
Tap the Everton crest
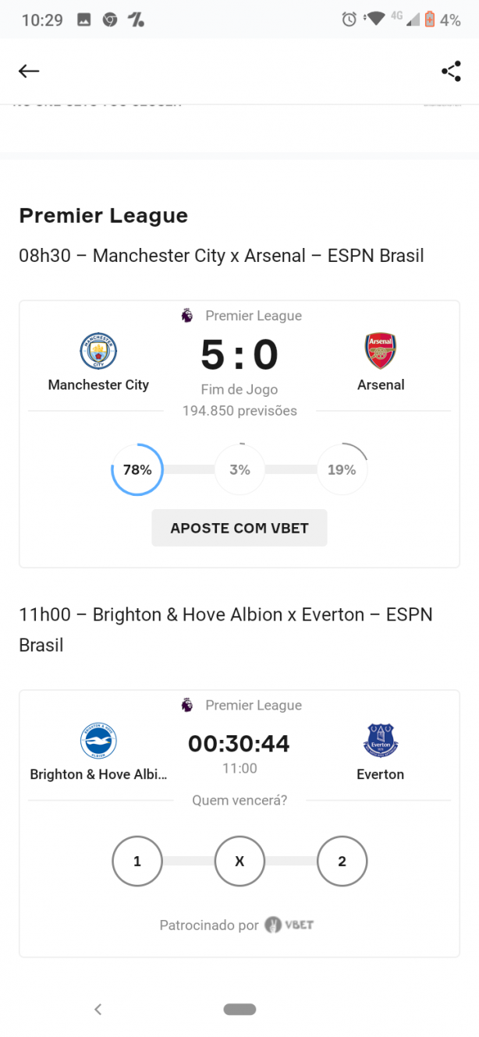[381, 741]
